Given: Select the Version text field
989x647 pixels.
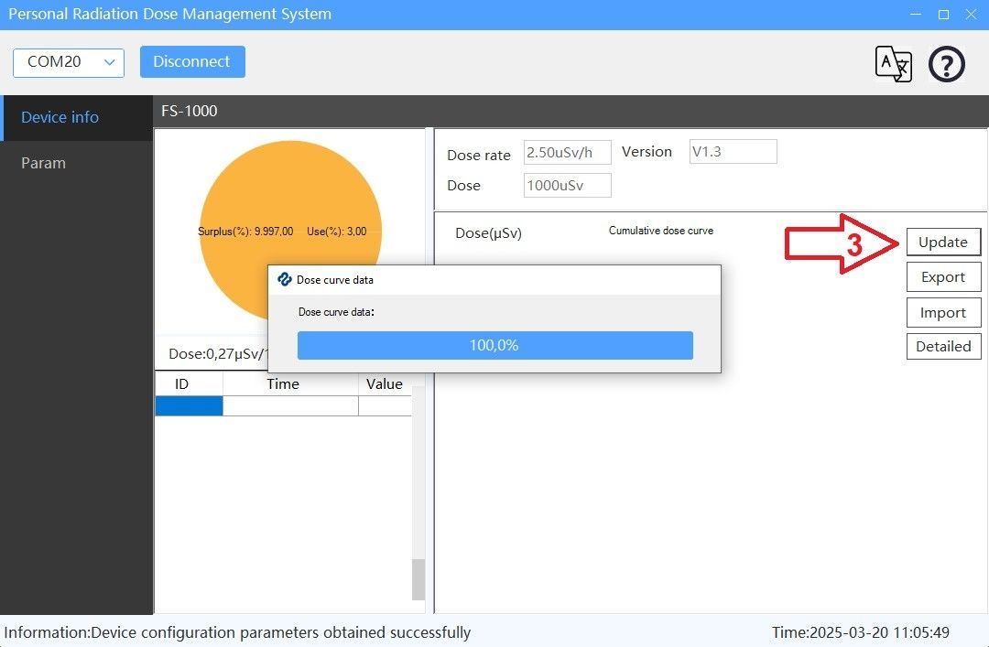Looking at the screenshot, I should pos(733,152).
